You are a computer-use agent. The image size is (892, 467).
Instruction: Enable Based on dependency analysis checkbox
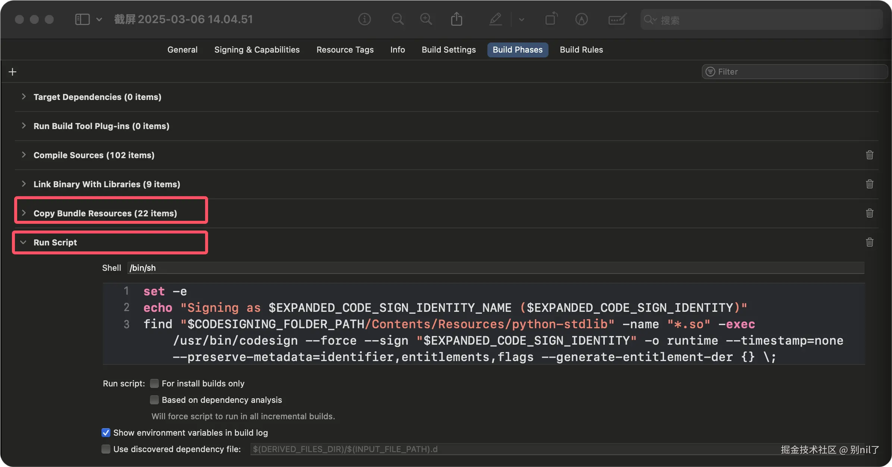click(x=154, y=400)
